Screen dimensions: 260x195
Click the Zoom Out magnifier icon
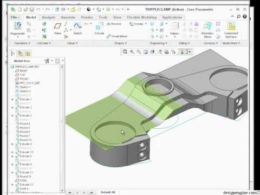click(x=139, y=52)
